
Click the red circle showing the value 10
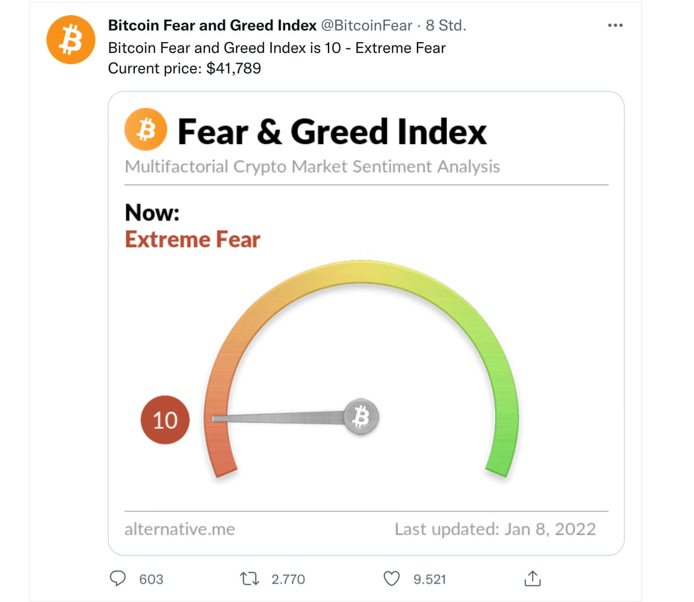165,420
